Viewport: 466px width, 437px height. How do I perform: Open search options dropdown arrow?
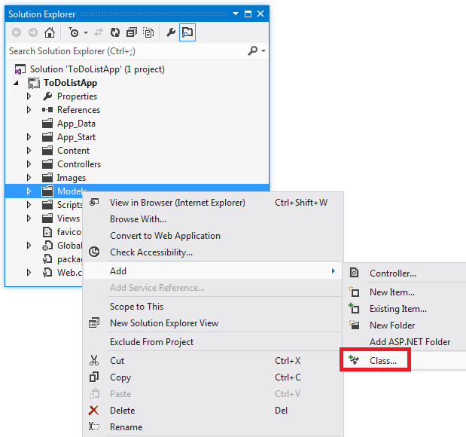(x=263, y=51)
